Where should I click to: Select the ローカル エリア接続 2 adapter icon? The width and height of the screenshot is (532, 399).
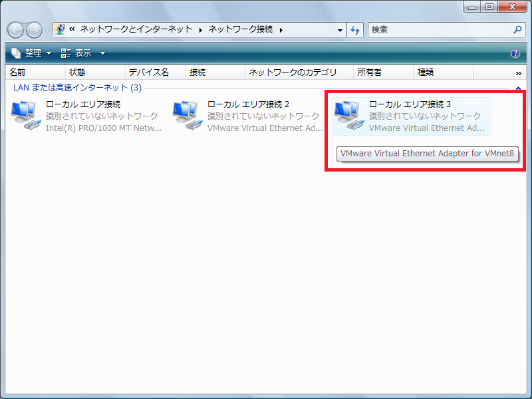pyautogui.click(x=188, y=116)
